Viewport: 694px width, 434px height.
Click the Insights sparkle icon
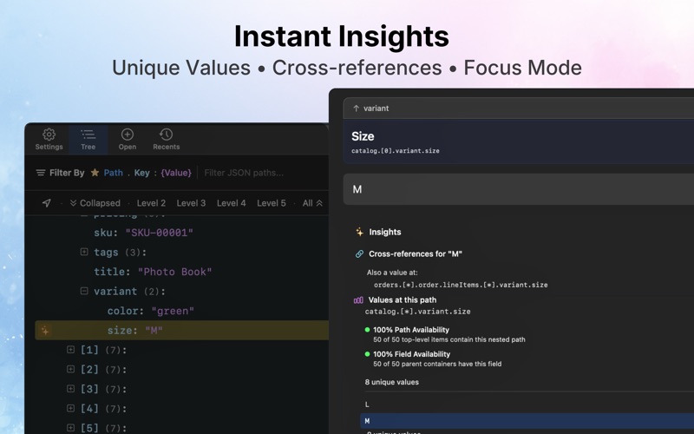359,232
